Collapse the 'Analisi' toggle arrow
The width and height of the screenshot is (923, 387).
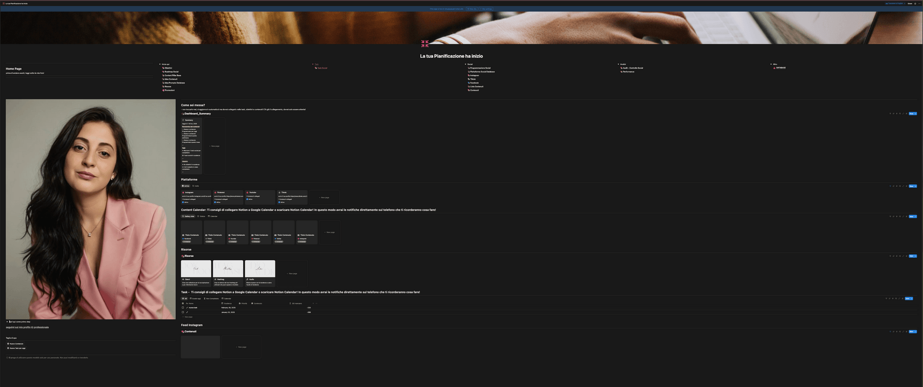coord(618,64)
